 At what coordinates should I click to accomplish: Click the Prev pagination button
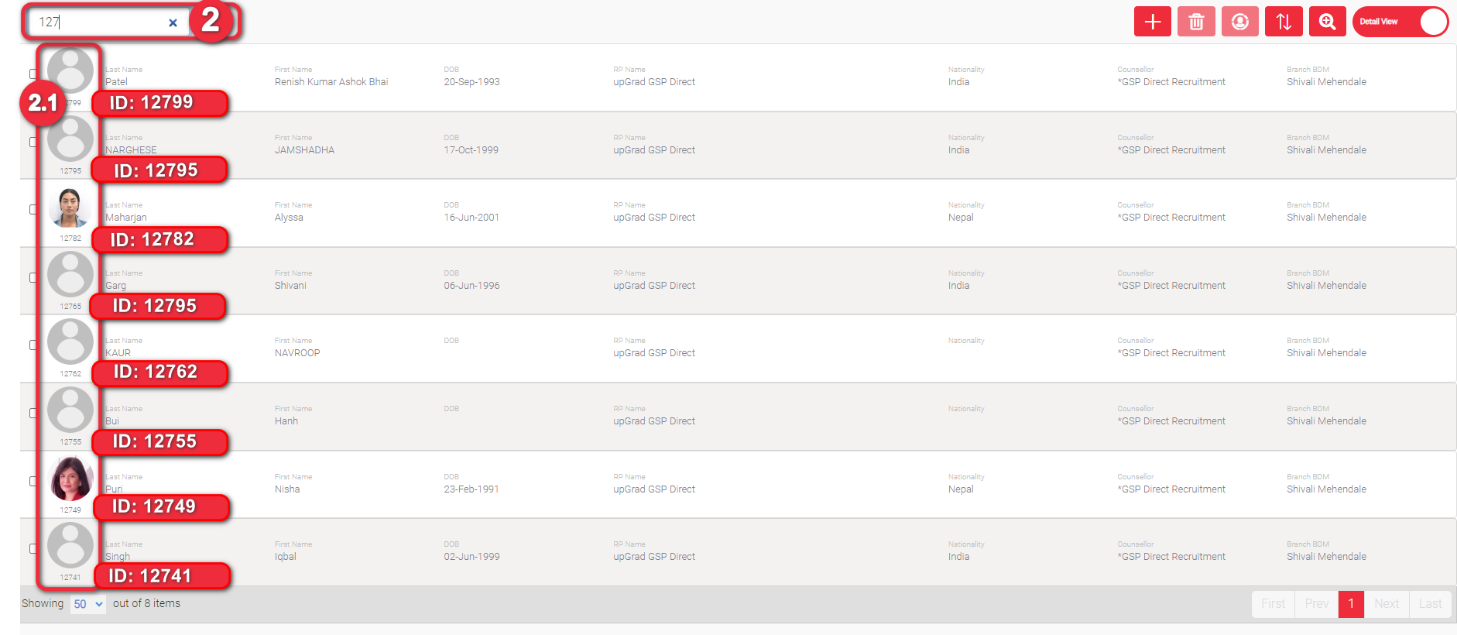coord(1316,604)
